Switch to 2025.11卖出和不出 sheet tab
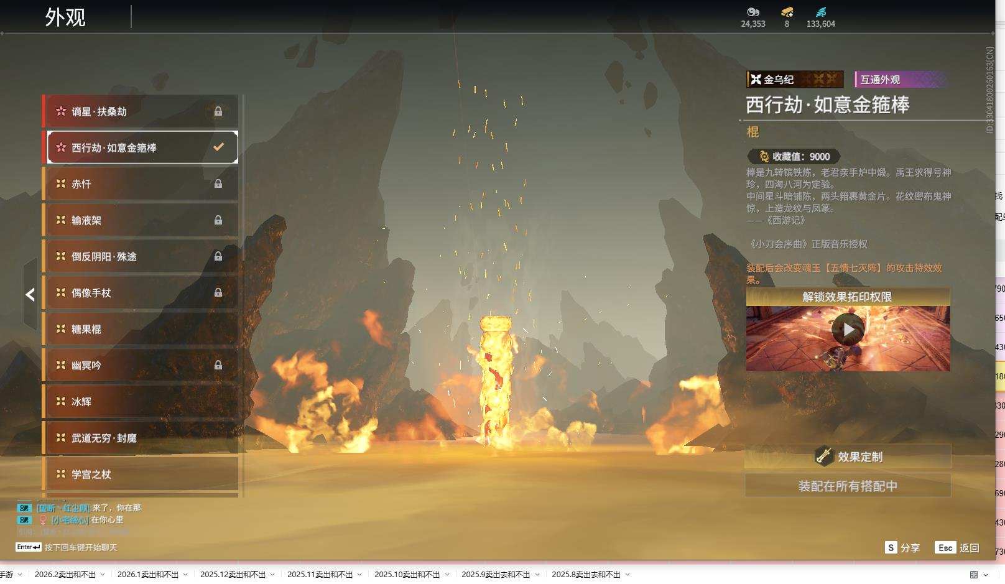 (x=320, y=575)
